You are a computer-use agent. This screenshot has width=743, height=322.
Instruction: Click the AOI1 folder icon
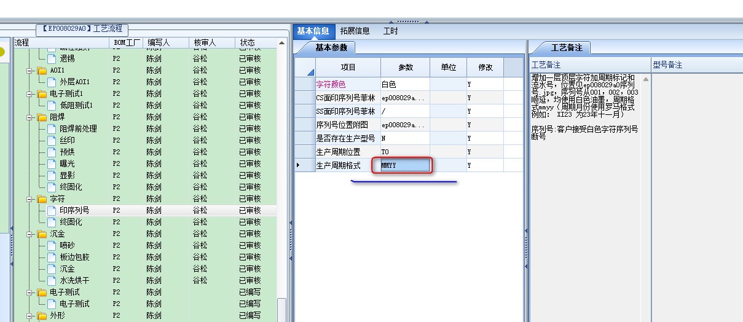tap(42, 71)
